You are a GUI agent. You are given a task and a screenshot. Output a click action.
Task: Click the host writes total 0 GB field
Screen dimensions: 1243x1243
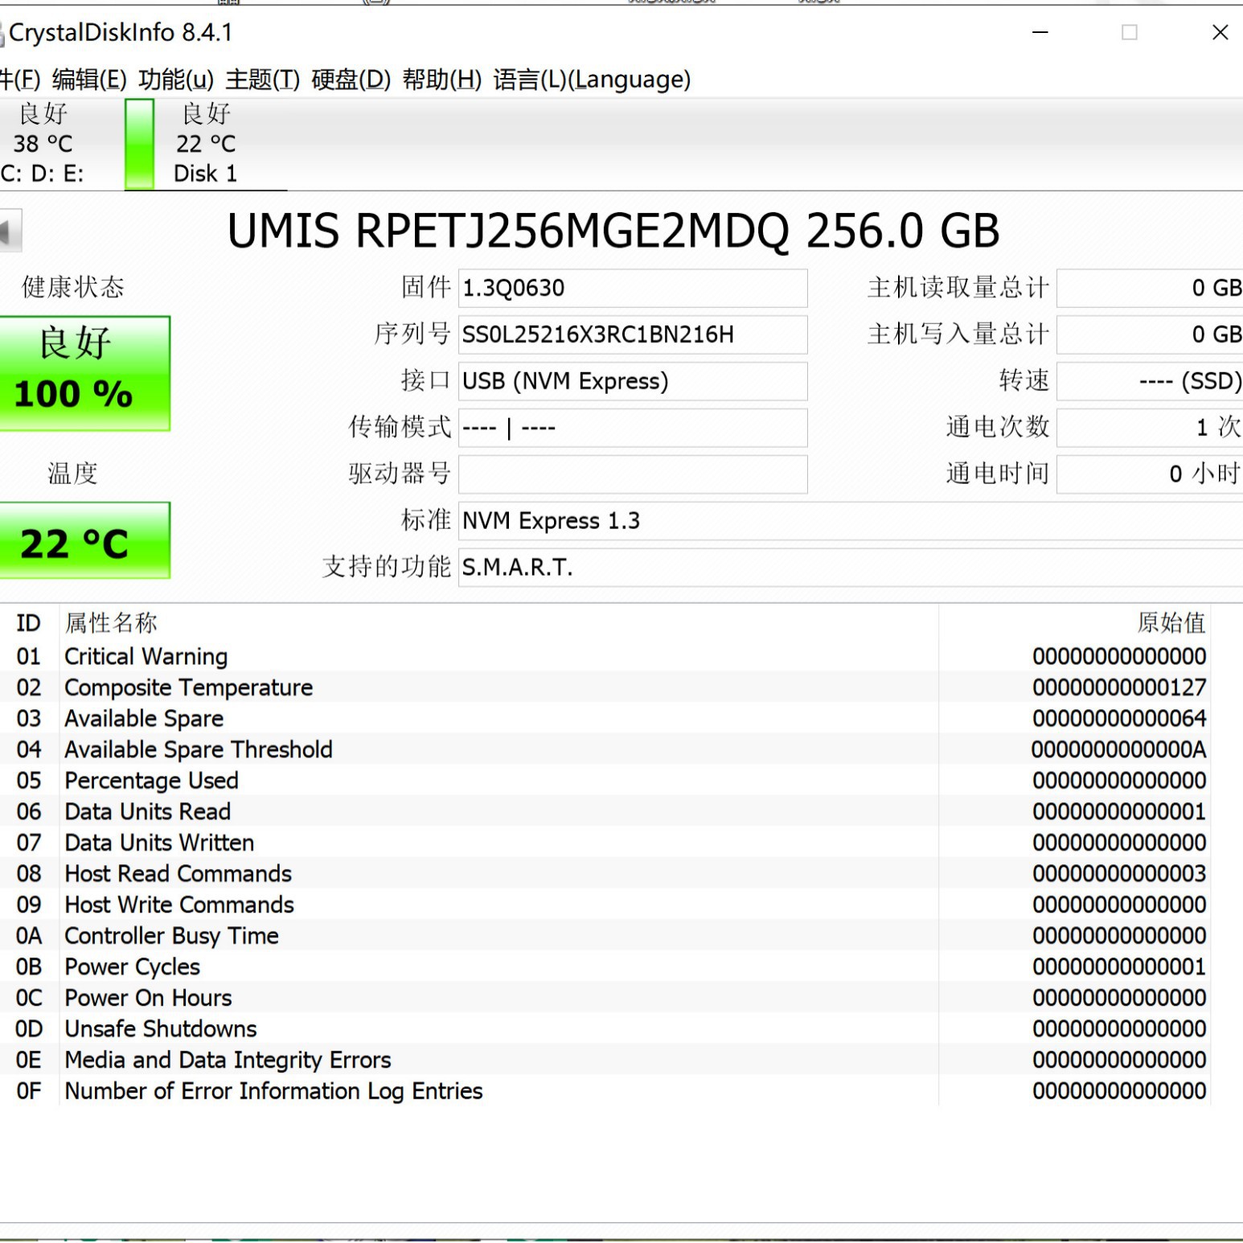point(1150,334)
